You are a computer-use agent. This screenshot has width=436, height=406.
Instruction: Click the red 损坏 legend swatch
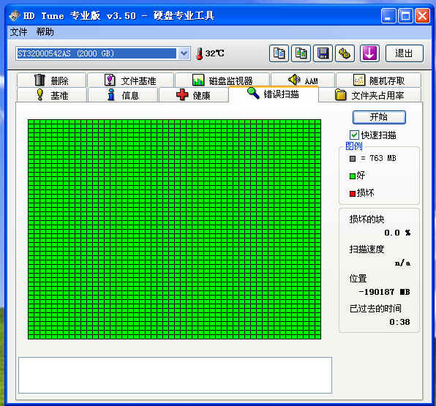point(353,193)
